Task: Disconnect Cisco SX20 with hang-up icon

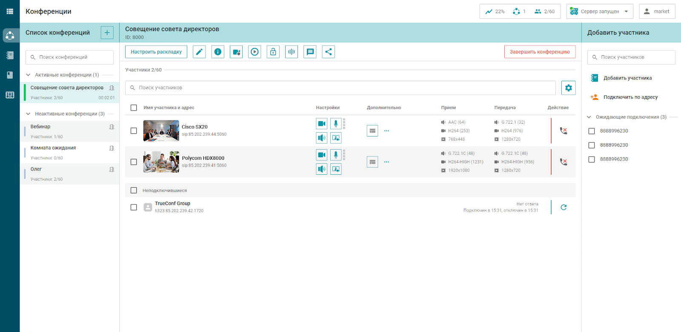Action: point(563,131)
